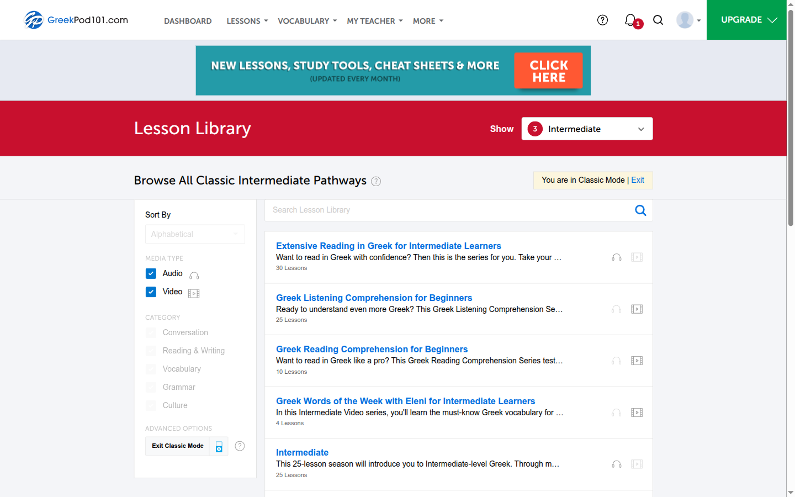The image size is (795, 497).
Task: Uncheck the Audio media type checkbox
Action: [x=151, y=273]
